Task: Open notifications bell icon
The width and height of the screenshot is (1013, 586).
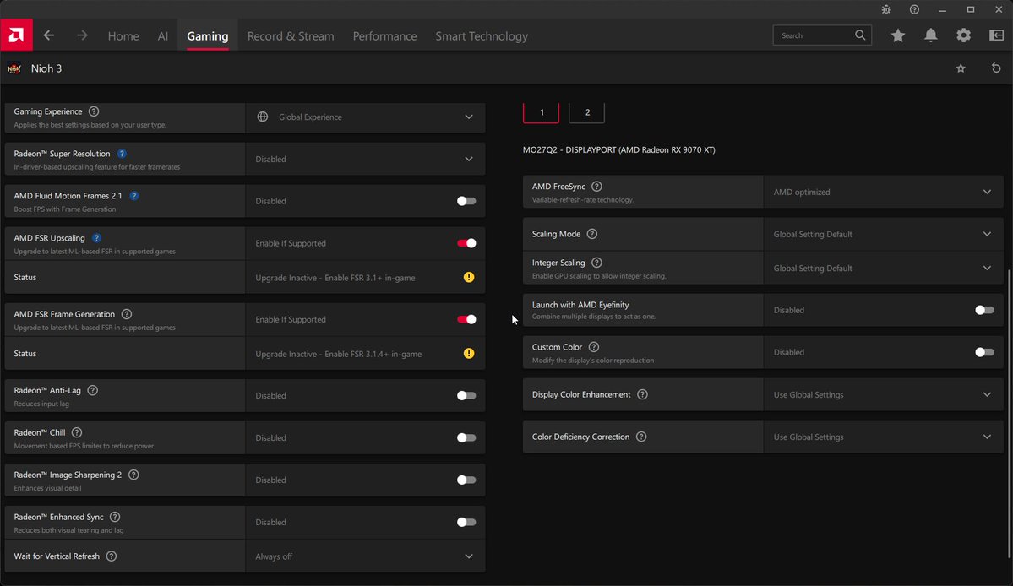Action: [931, 35]
